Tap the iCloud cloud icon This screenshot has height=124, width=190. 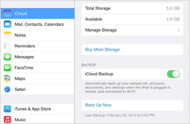(x=7, y=13)
